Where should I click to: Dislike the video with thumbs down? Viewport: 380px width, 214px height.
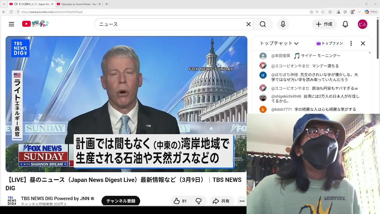point(199,201)
